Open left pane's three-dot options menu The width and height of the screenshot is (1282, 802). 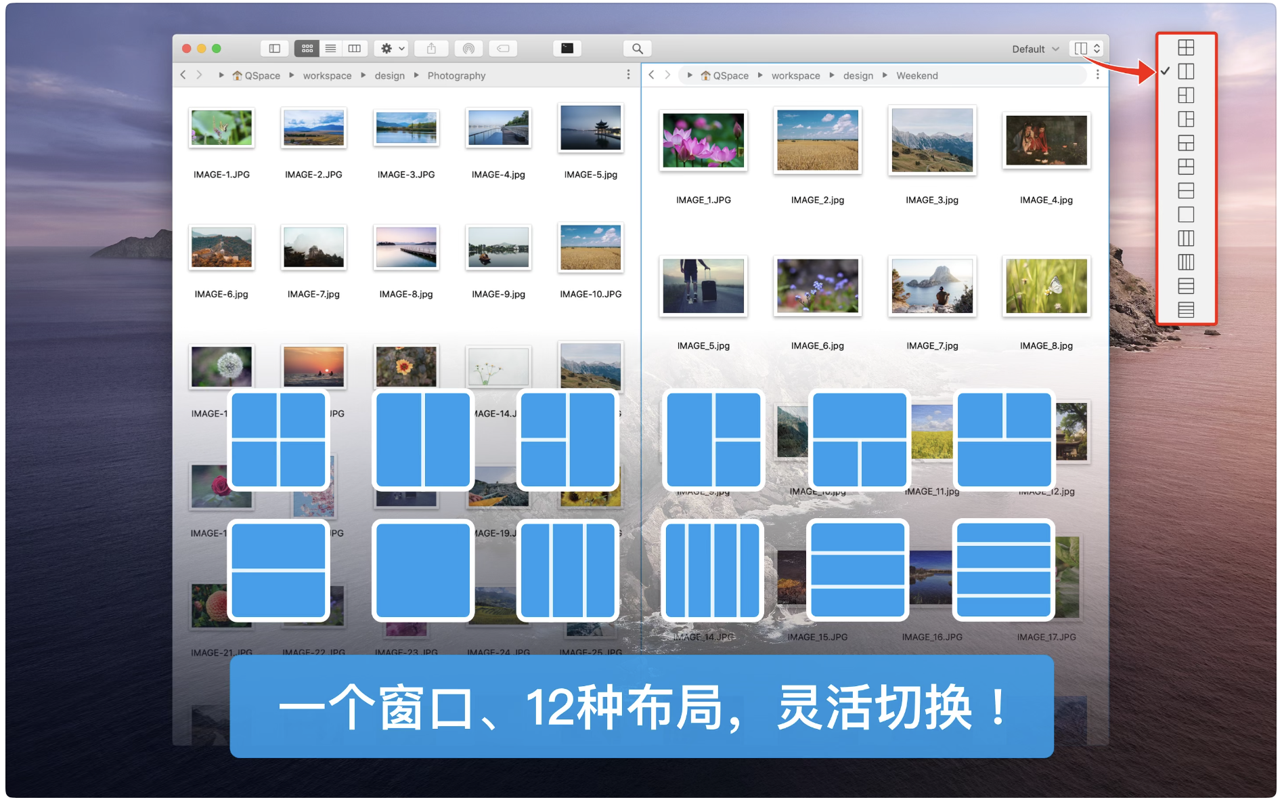628,75
